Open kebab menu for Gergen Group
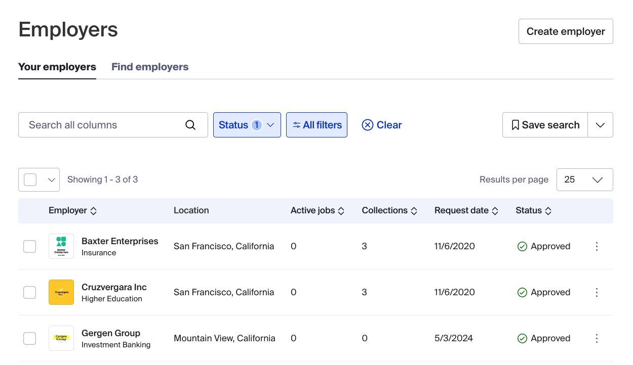This screenshot has width=633, height=365. point(597,338)
